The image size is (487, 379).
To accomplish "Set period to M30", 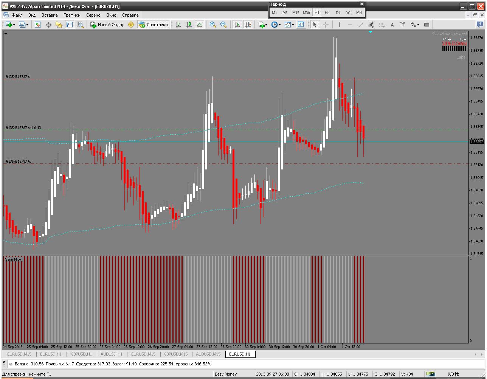I will click(x=306, y=12).
